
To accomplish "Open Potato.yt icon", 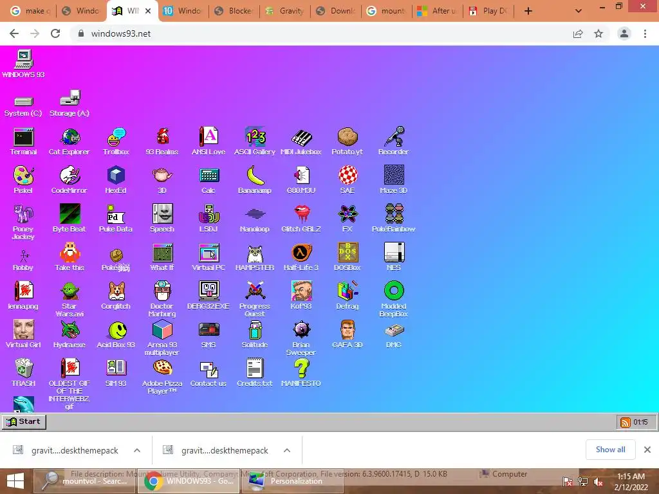I will [347, 142].
